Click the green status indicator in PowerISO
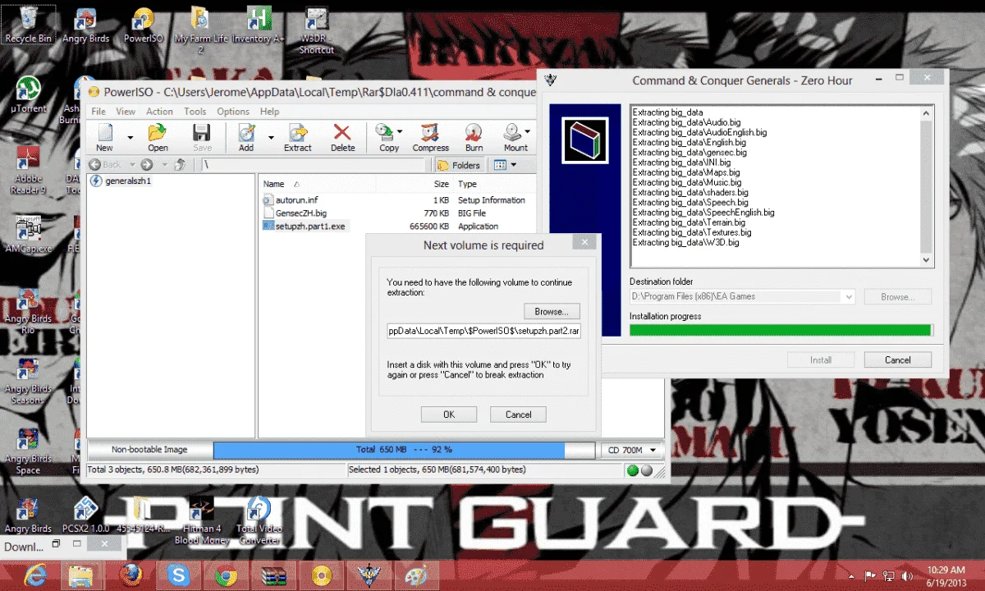 click(x=633, y=470)
